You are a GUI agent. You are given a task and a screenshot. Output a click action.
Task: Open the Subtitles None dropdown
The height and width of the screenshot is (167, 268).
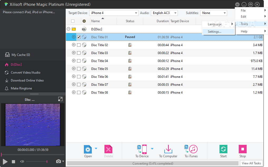(x=214, y=13)
